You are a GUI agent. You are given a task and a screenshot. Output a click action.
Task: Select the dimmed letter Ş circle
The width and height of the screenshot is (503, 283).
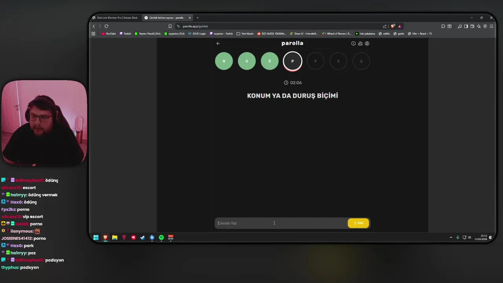[x=361, y=61]
